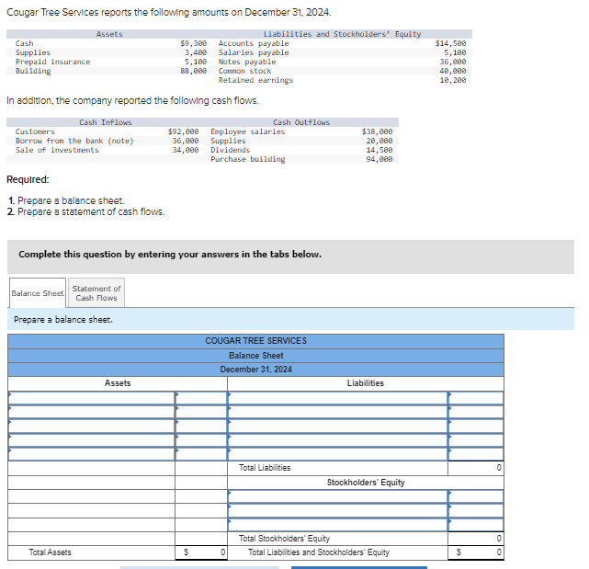589x569 pixels.
Task: Click the Cash amount '$9,300'
Action: tap(194, 43)
